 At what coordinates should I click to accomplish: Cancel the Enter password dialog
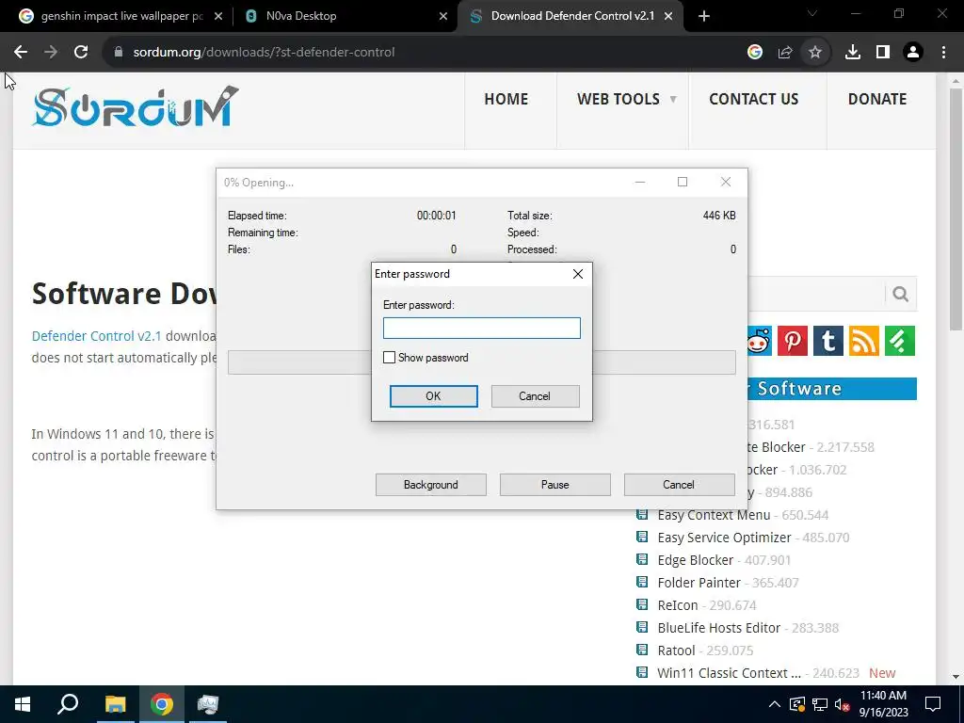[535, 396]
